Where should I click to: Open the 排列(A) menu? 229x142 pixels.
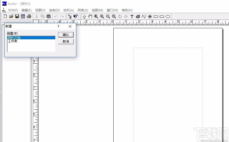[69, 10]
